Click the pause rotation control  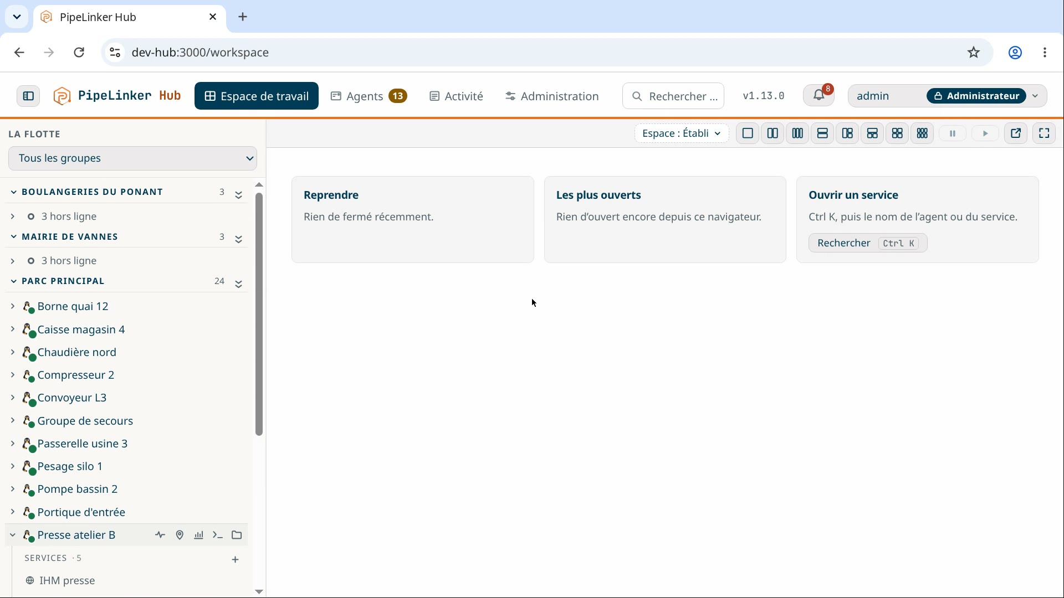(x=953, y=133)
